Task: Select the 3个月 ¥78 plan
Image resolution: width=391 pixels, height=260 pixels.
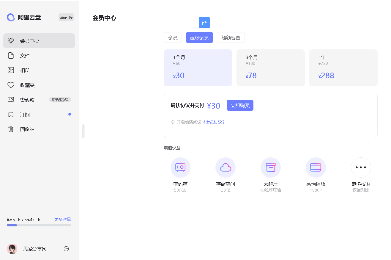Action: pyautogui.click(x=271, y=68)
